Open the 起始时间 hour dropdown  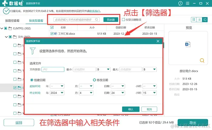click(149, 86)
